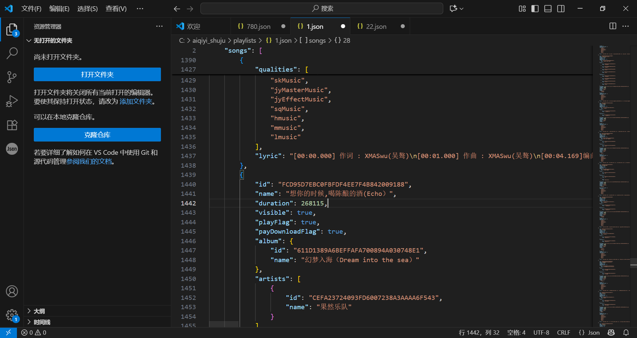Open the 文件(F) menu
This screenshot has height=338, width=637.
31,9
